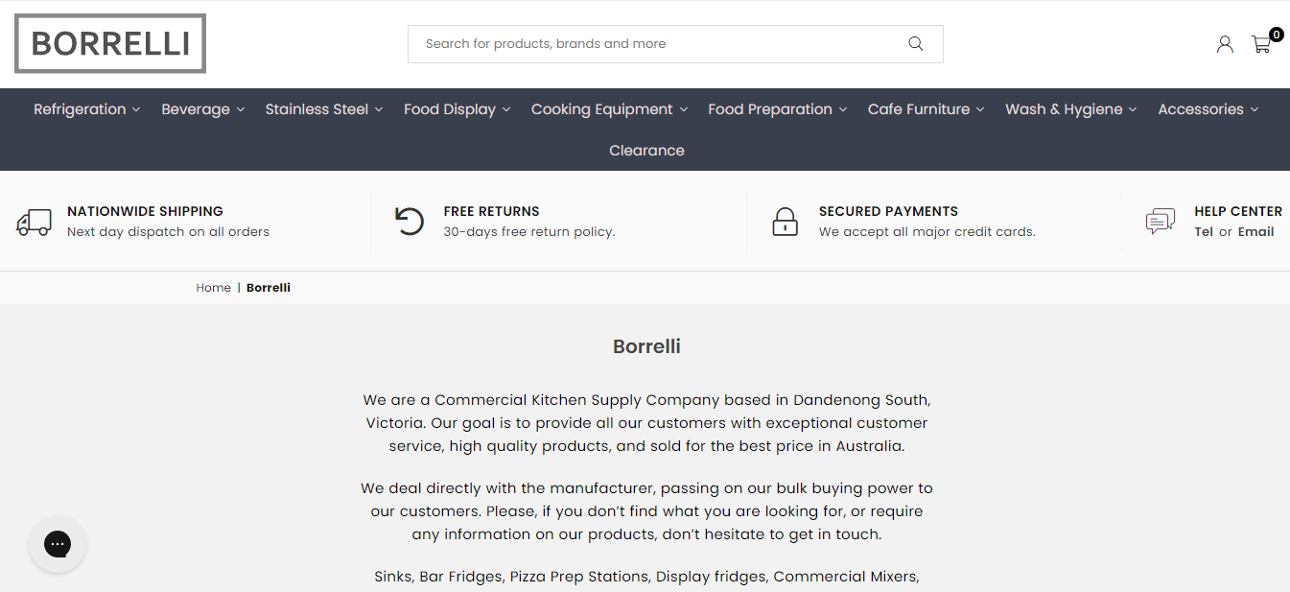1290x592 pixels.
Task: Click the free returns arrow icon
Action: click(x=410, y=222)
